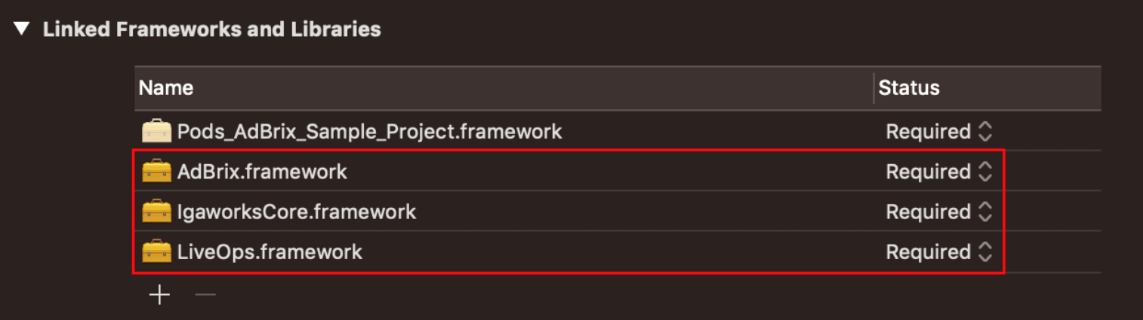Click the Linked Frameworks and Libraries title
This screenshot has width=1143, height=320.
(212, 29)
